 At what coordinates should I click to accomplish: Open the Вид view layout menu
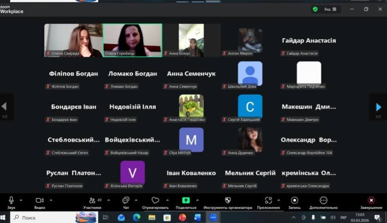(x=331, y=9)
